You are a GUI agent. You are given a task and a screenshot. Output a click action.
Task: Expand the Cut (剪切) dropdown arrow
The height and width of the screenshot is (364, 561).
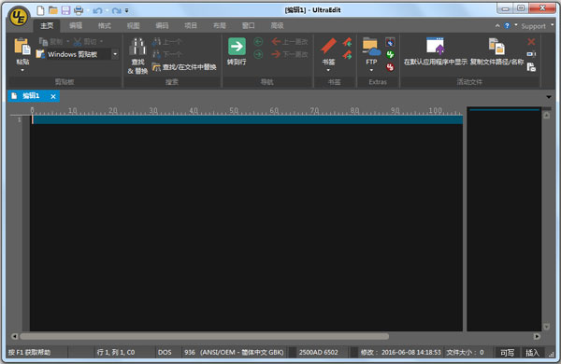(102, 42)
